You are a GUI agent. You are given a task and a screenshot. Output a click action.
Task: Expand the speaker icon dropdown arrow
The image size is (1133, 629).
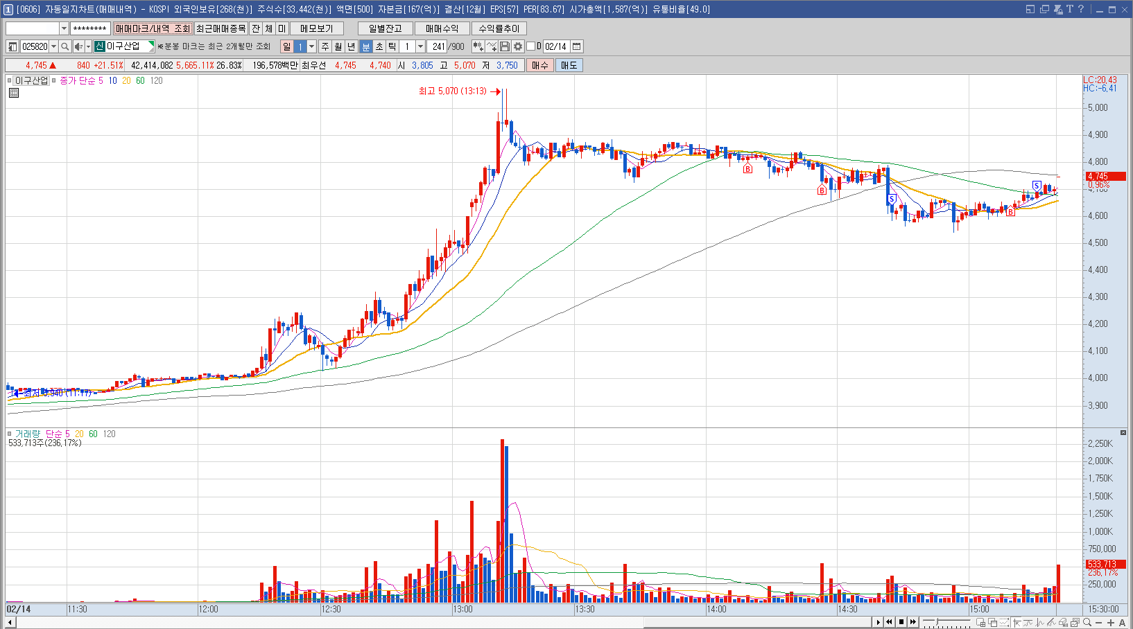coord(88,46)
